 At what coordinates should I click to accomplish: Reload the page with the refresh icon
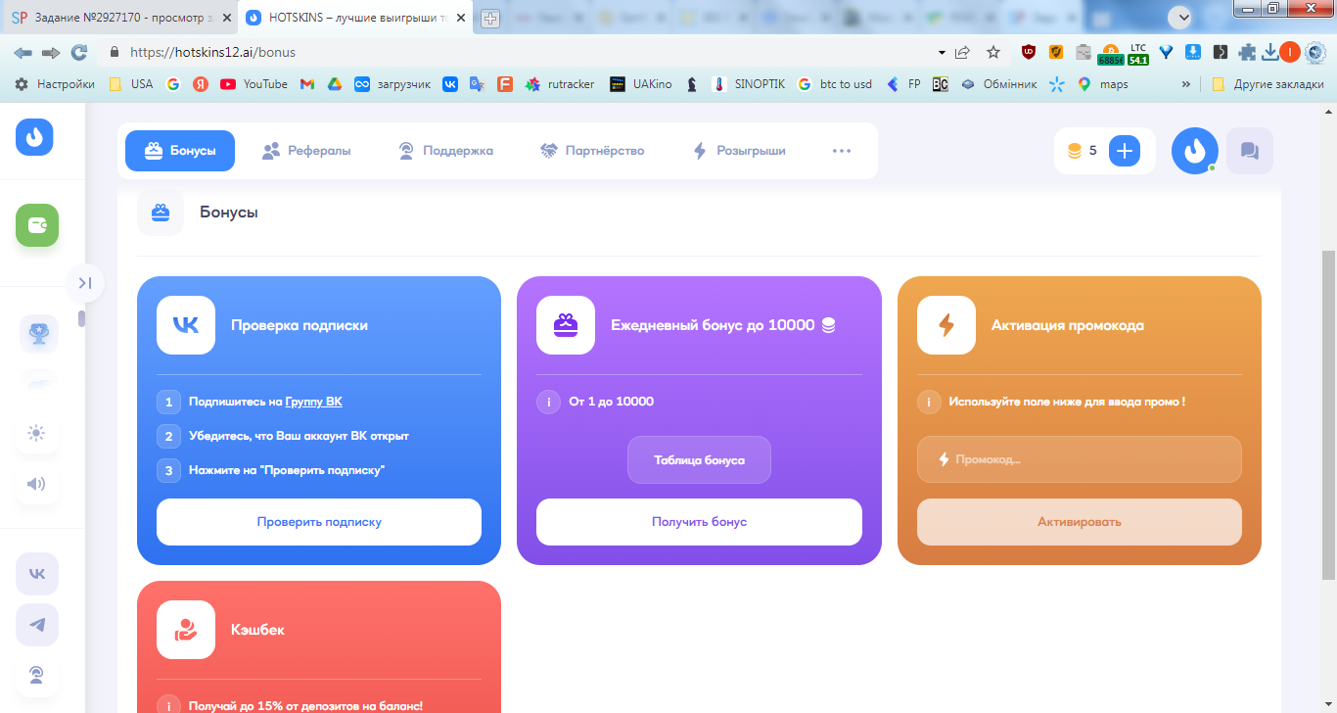pos(79,52)
